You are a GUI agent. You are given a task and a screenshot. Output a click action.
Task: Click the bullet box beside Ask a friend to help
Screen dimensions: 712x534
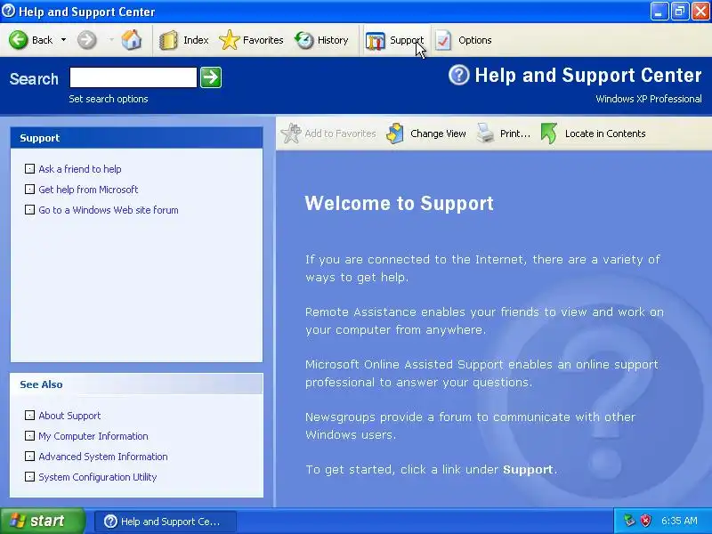tap(29, 169)
